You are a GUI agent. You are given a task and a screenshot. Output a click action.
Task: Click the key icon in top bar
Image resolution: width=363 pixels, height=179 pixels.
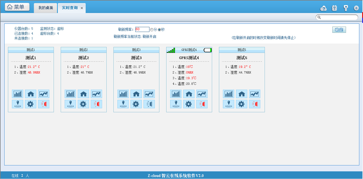[x=345, y=8]
